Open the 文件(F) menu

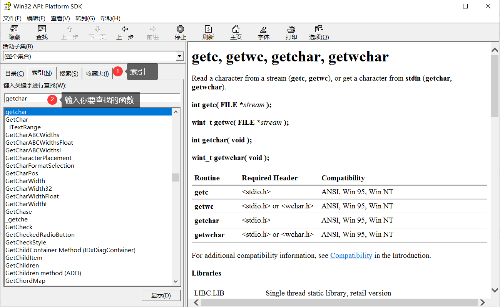(x=12, y=18)
